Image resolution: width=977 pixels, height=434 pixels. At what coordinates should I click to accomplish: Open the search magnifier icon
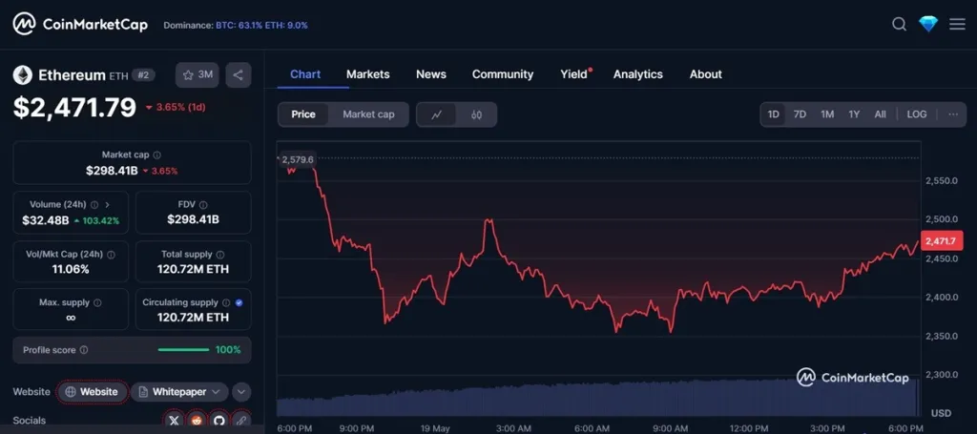[x=899, y=24]
